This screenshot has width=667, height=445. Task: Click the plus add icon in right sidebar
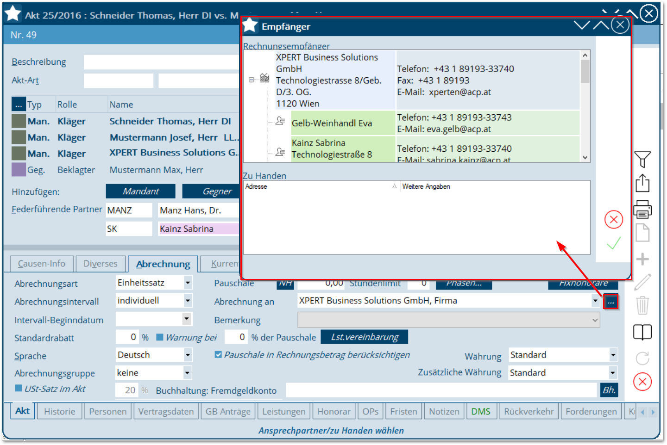[642, 259]
